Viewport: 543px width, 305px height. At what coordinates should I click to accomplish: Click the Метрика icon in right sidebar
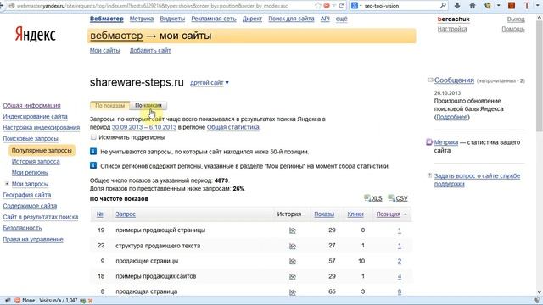[x=429, y=142]
